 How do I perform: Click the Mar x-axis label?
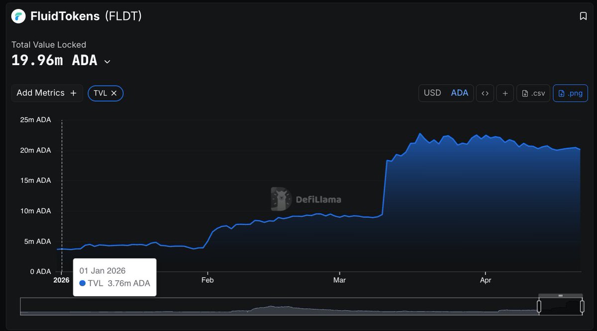coord(340,280)
